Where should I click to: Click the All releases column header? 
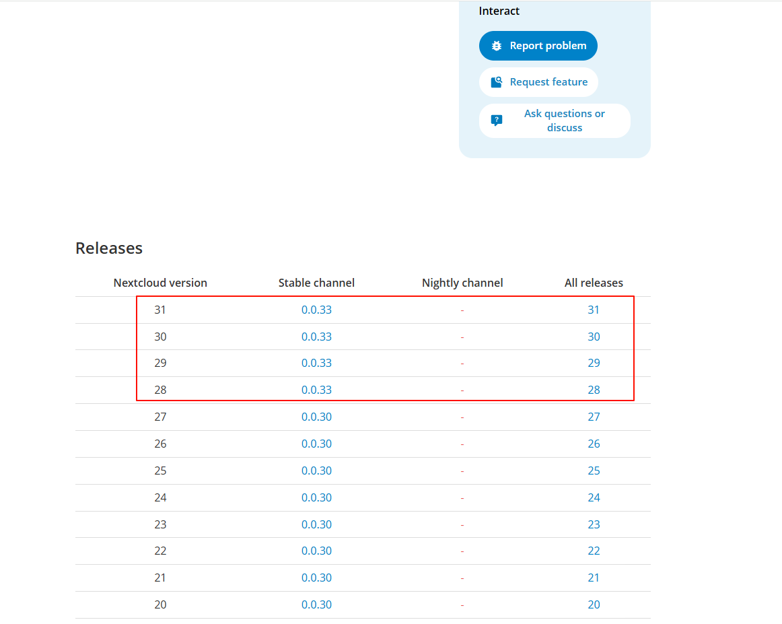tap(594, 283)
